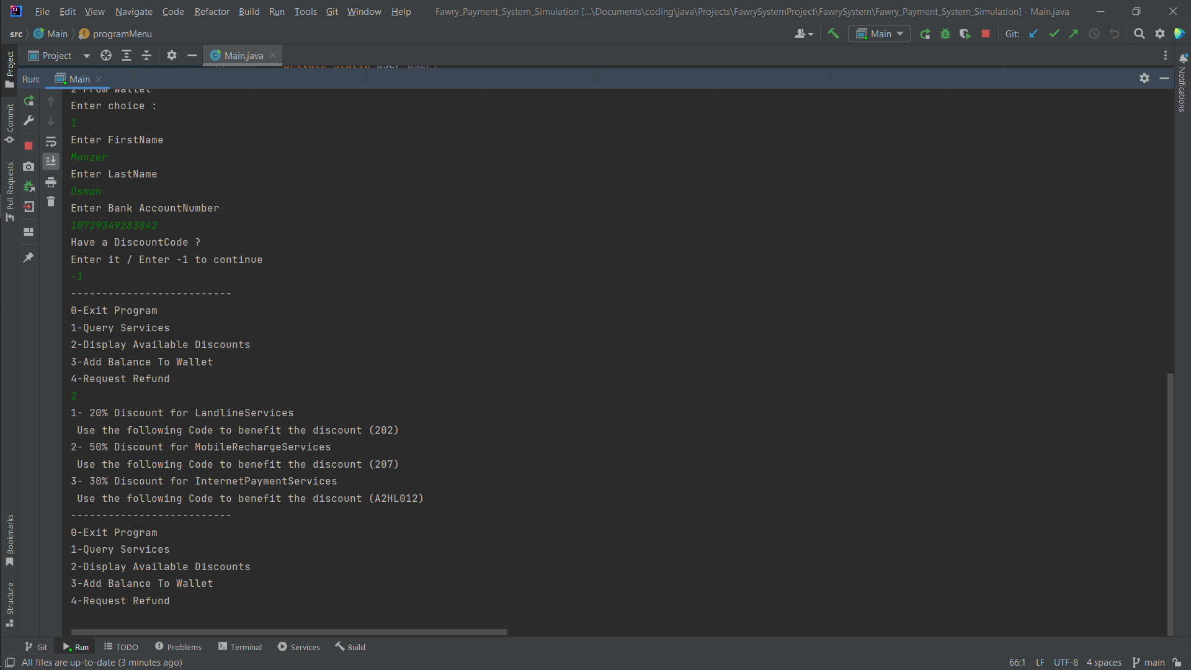
Task: Change line separator from LF
Action: pyautogui.click(x=1040, y=662)
